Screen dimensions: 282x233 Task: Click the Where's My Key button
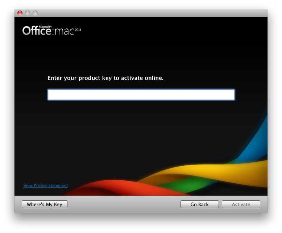(45, 204)
